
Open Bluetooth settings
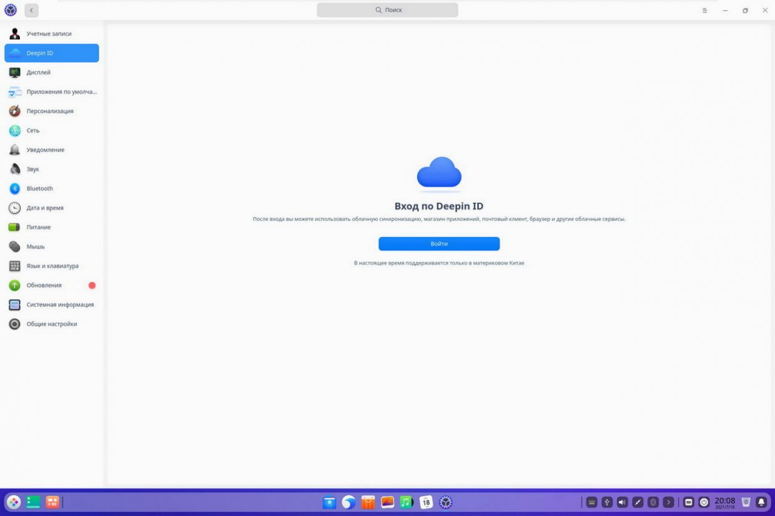tap(39, 188)
